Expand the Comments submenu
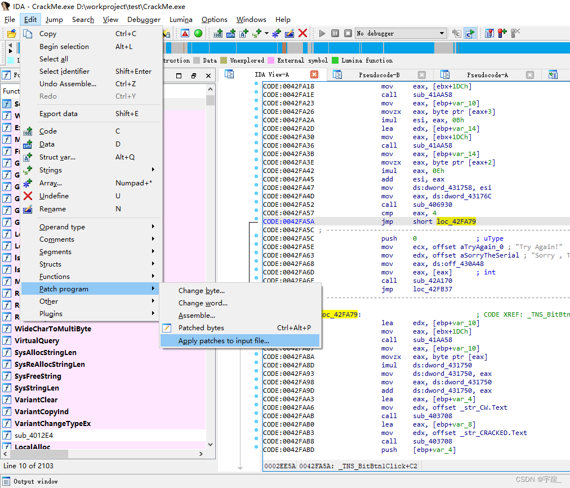Image resolution: width=570 pixels, height=488 pixels. pos(91,239)
